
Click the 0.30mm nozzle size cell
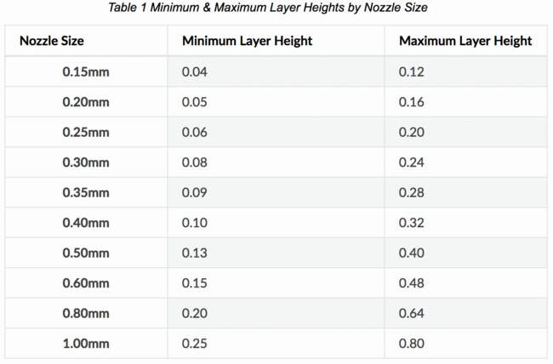tap(86, 162)
